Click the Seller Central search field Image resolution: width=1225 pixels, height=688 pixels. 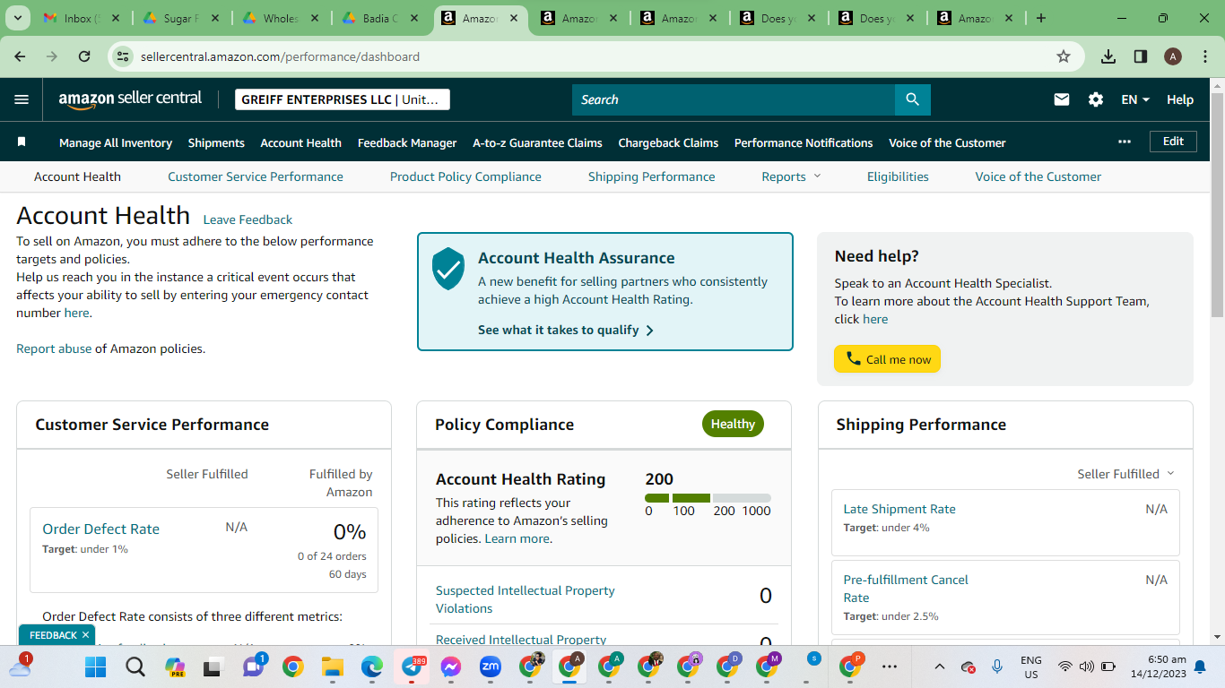click(734, 99)
